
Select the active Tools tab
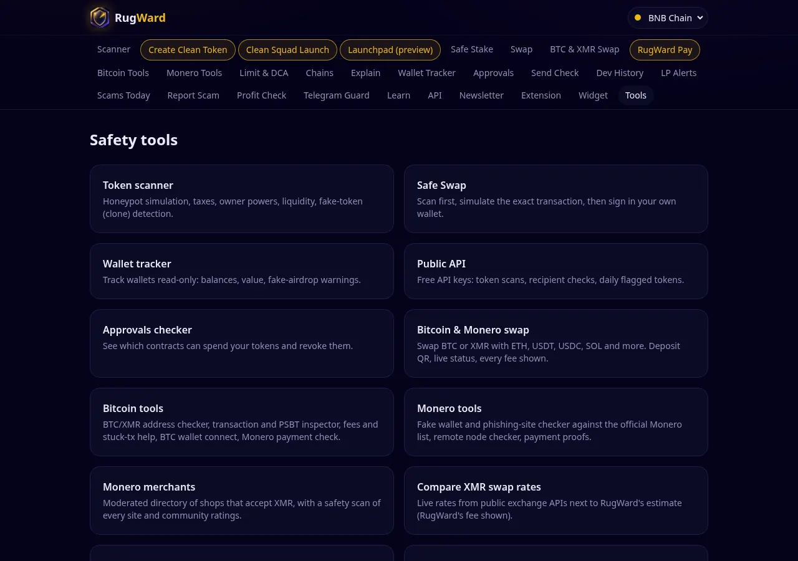pyautogui.click(x=636, y=95)
